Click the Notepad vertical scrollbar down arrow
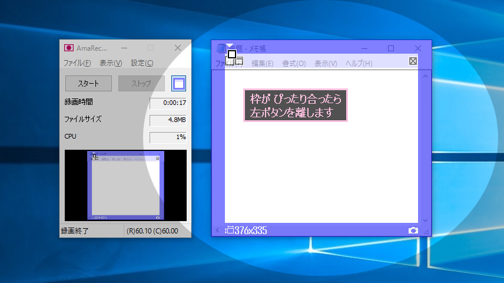504x283 pixels. (x=425, y=221)
